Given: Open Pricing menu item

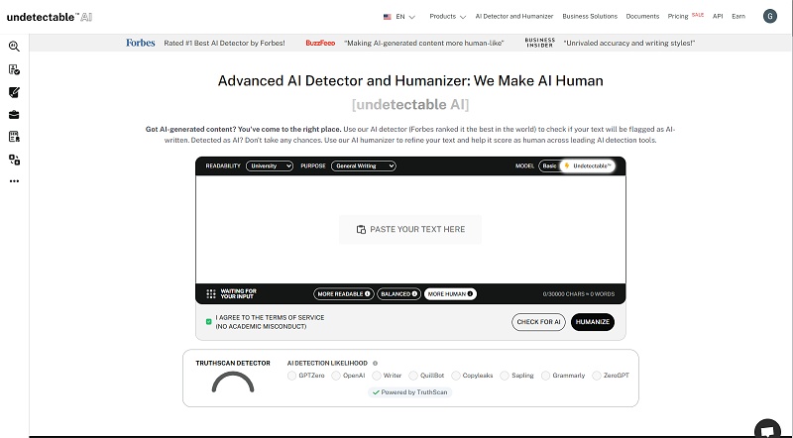Looking at the screenshot, I should [678, 16].
